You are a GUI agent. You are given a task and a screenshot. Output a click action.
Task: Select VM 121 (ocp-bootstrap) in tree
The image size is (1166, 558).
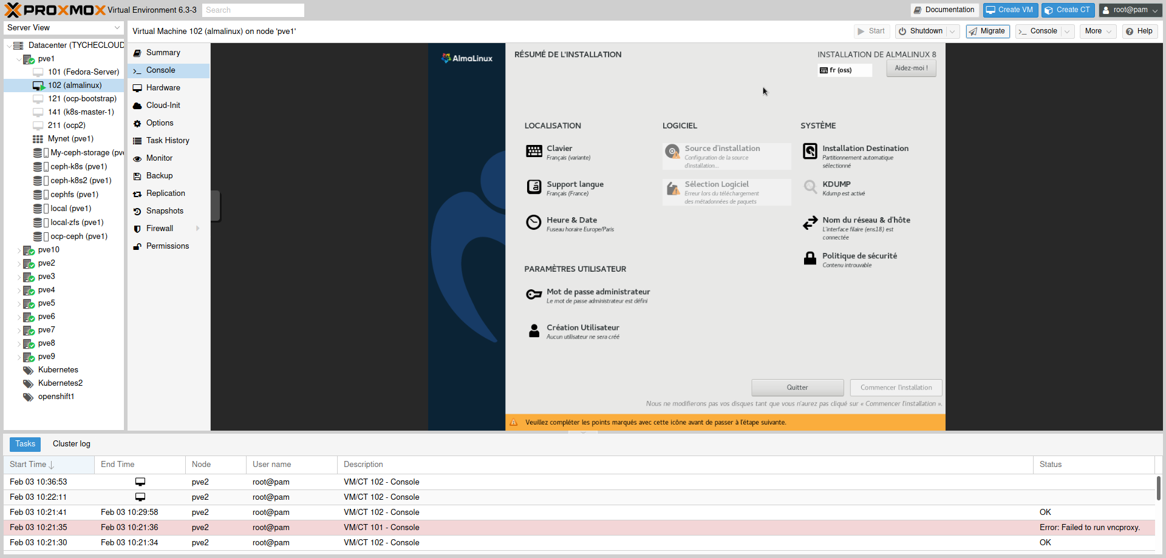click(x=82, y=99)
